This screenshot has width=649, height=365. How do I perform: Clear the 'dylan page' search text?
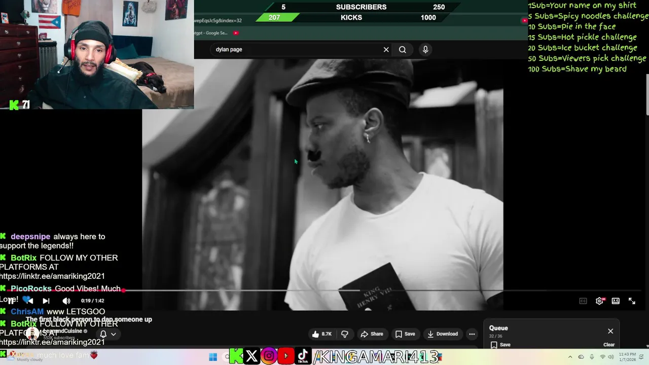point(386,50)
